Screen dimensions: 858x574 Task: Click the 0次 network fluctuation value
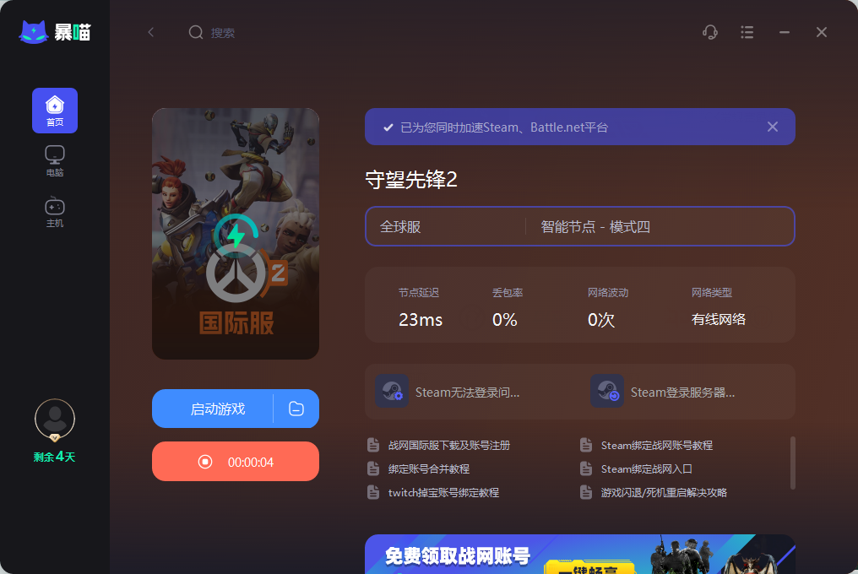point(600,320)
